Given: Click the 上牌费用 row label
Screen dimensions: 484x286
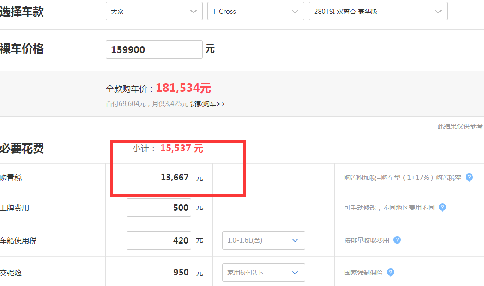Looking at the screenshot, I should point(14,208).
